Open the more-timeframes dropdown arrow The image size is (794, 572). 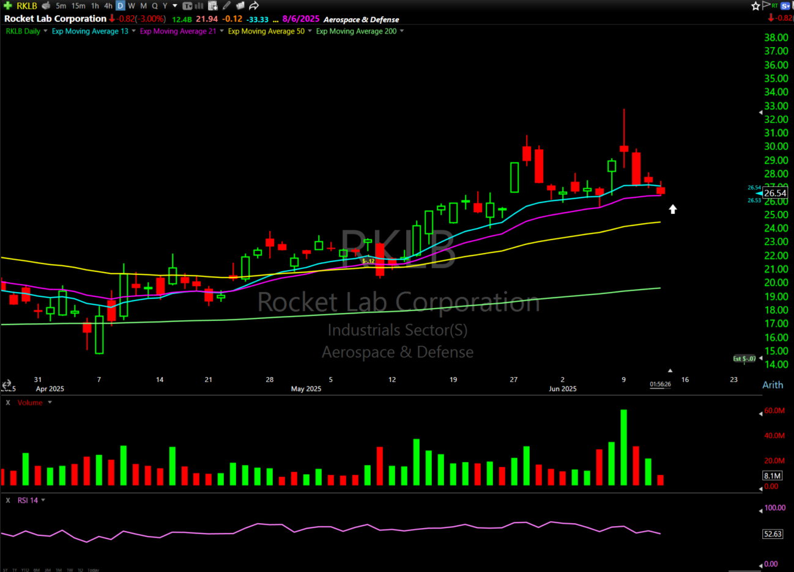(175, 5)
